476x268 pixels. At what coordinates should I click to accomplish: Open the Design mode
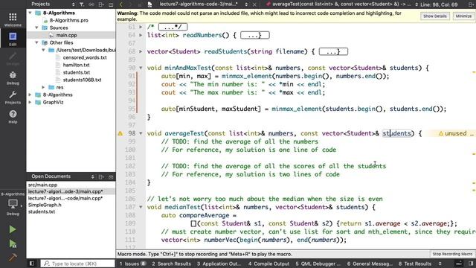click(13, 58)
